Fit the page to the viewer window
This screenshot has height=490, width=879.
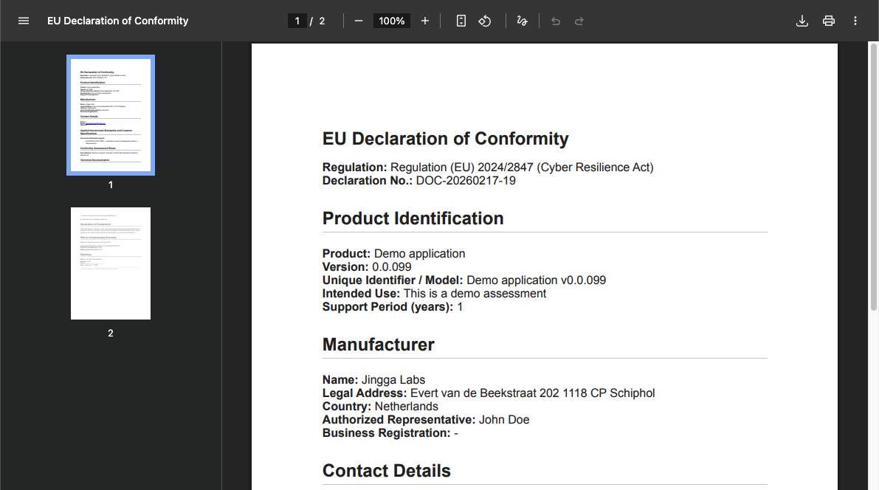click(461, 21)
